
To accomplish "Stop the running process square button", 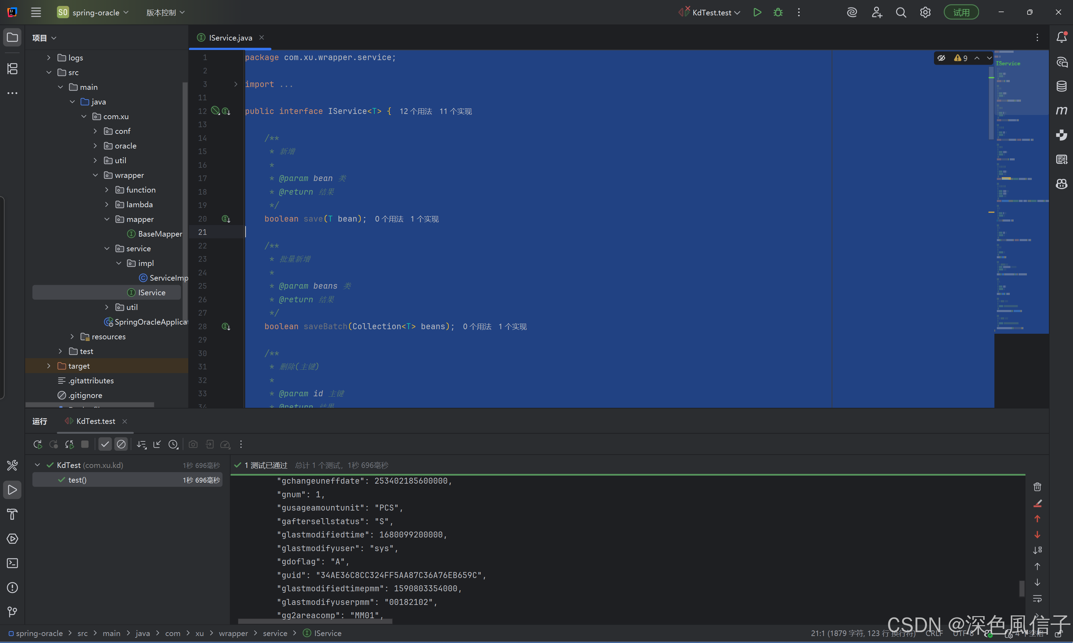I will tap(85, 444).
